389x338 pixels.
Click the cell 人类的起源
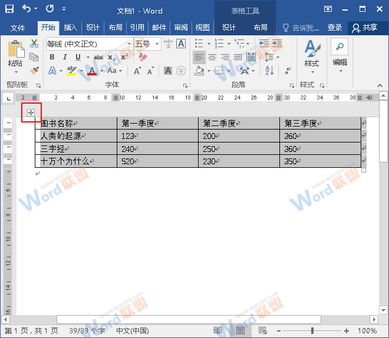76,136
